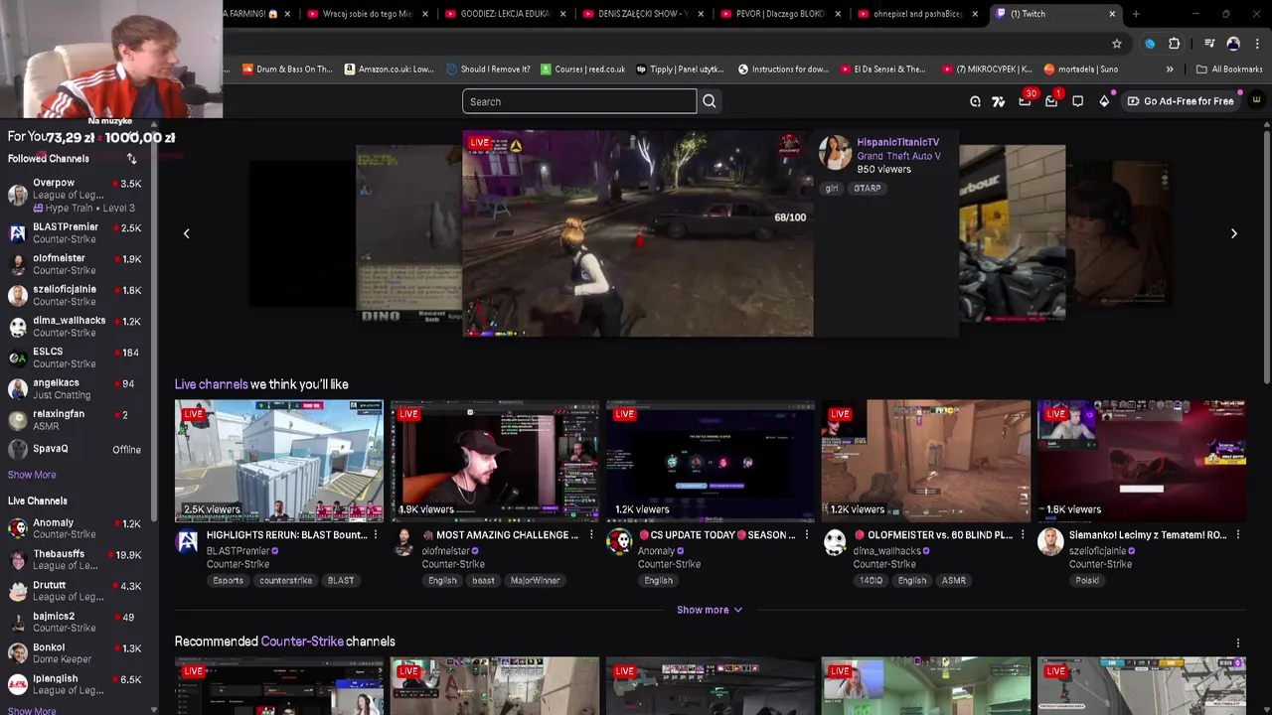Expand Show More followed channels

click(x=32, y=475)
